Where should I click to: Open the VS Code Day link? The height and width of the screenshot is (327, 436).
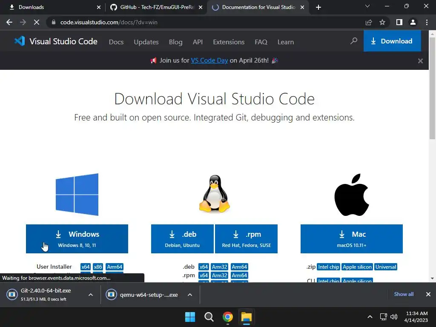point(209,60)
